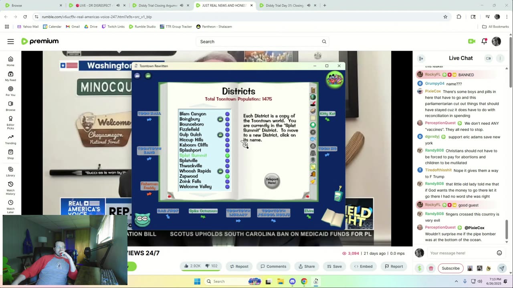Open Chrome three-dot menu
513x288 pixels.
pyautogui.click(x=507, y=17)
